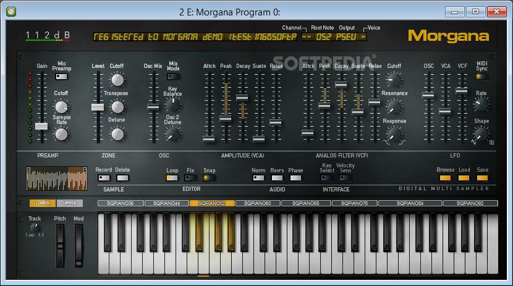Click the filter Response knob
Image resolution: width=513 pixels, height=286 pixels.
(x=394, y=134)
